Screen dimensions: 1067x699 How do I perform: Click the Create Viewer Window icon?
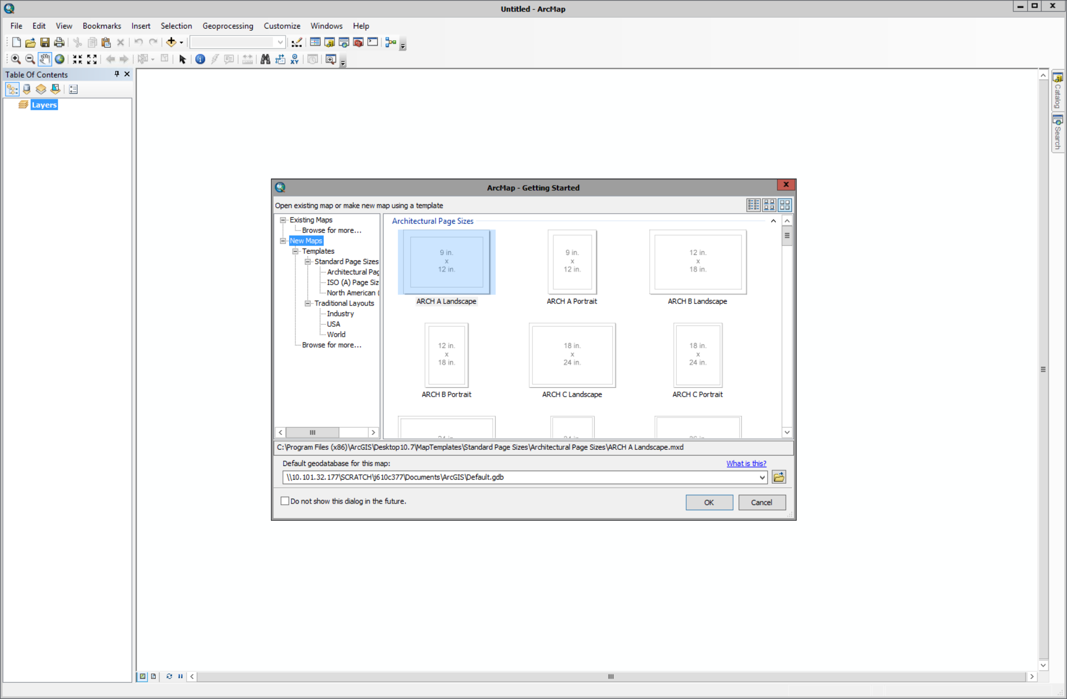click(x=330, y=59)
